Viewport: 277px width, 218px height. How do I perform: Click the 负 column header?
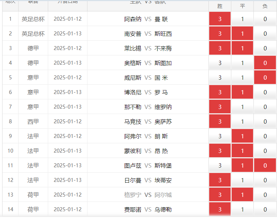point(265,6)
